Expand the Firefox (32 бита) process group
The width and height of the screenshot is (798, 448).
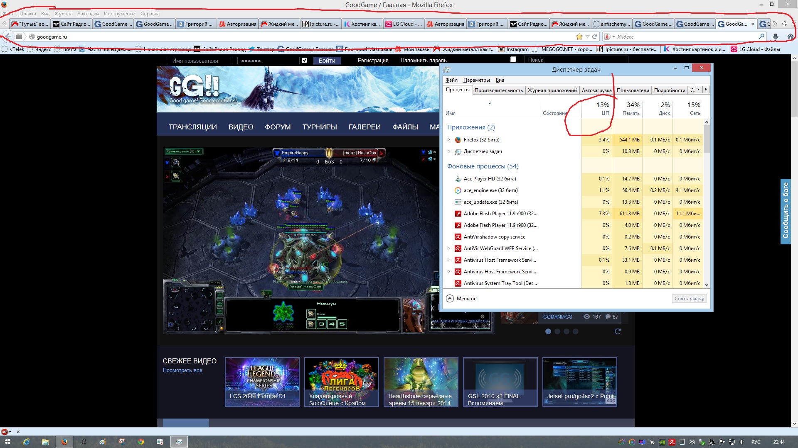point(448,140)
